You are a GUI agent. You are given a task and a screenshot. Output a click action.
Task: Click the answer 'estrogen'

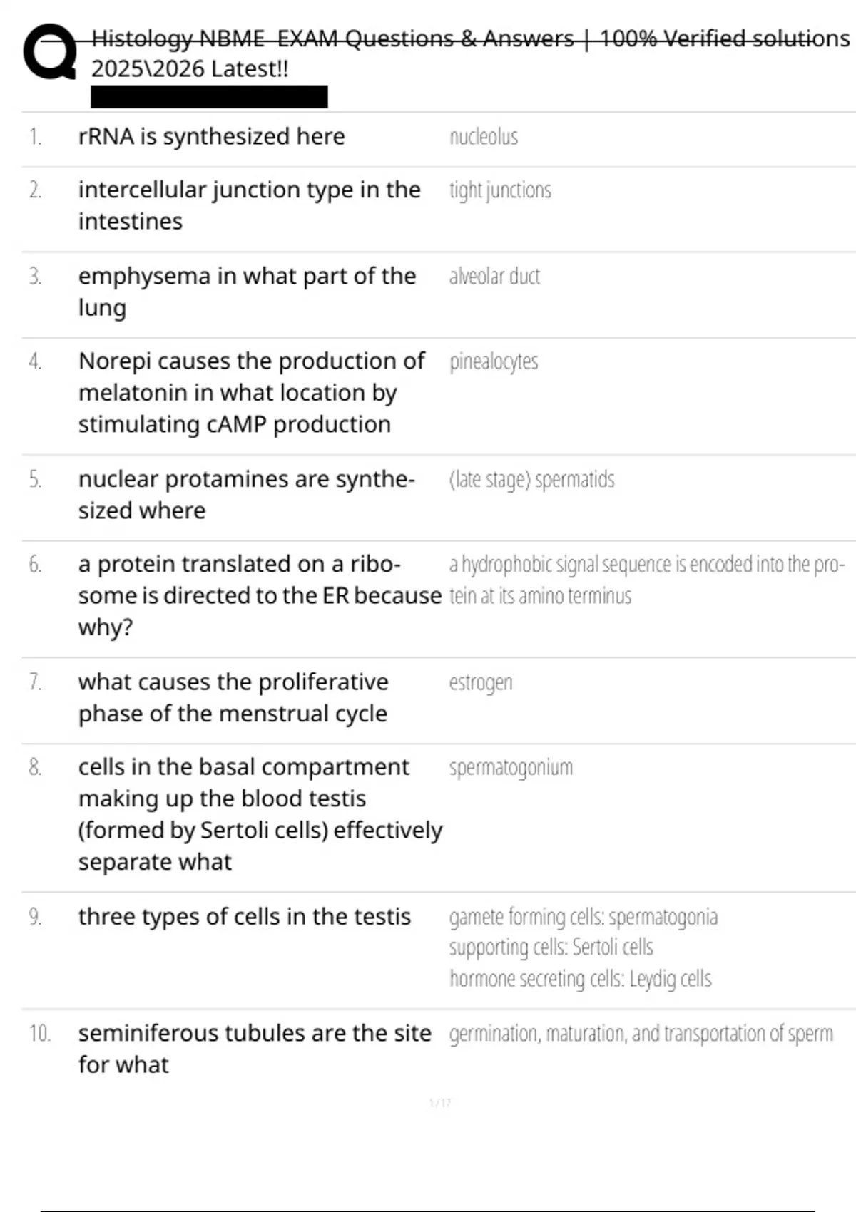(481, 683)
